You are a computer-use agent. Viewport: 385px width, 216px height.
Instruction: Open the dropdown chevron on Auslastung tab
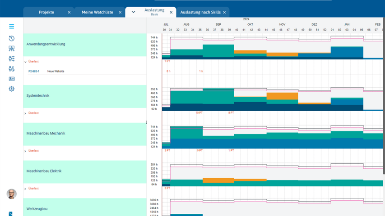pyautogui.click(x=133, y=12)
